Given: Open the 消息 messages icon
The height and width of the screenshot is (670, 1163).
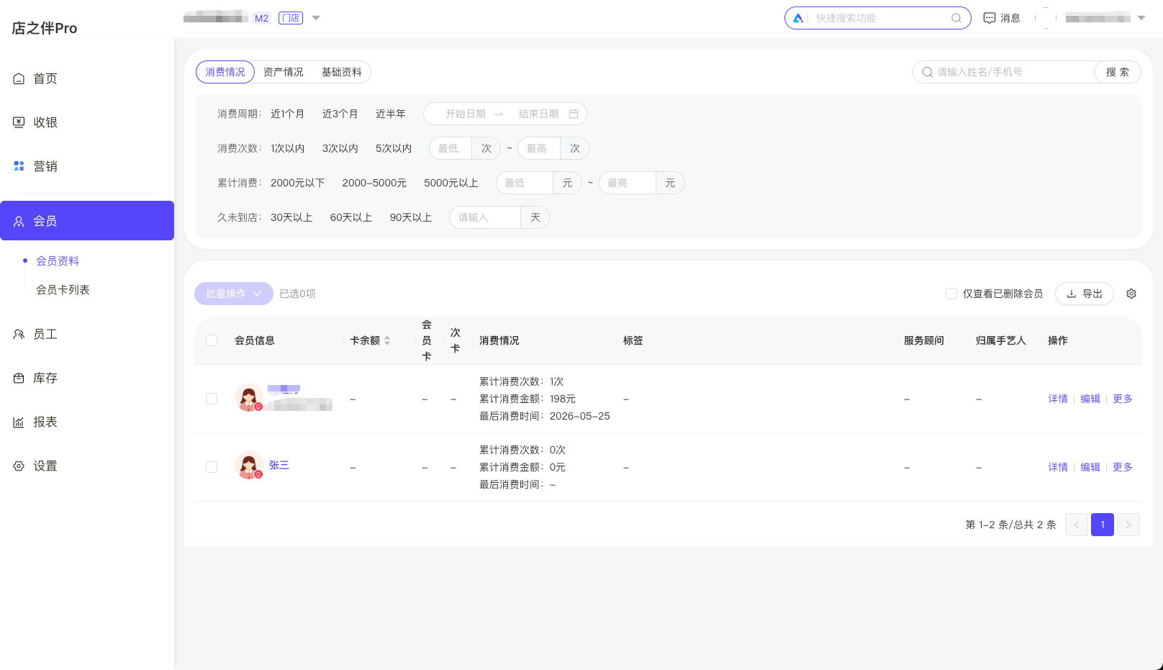Looking at the screenshot, I should (x=1002, y=18).
